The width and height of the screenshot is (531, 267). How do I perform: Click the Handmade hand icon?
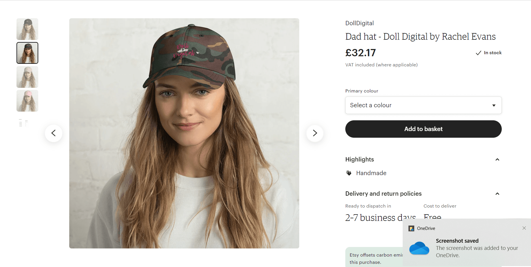point(349,173)
